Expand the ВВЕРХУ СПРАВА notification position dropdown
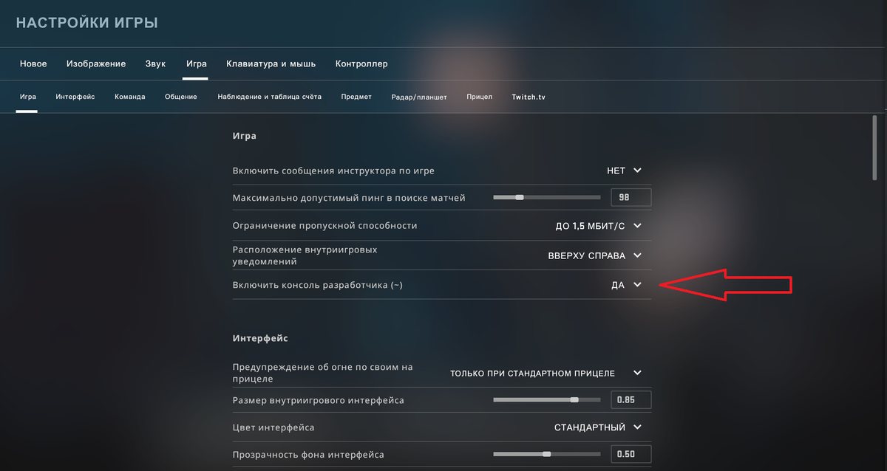Screen dimensions: 887x471 pos(595,255)
